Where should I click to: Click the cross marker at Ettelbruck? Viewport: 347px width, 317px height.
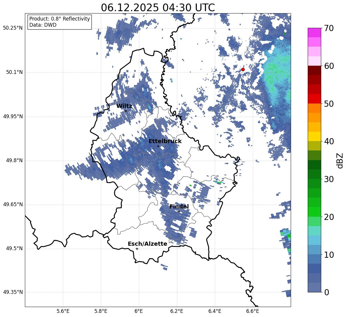(x=158, y=146)
